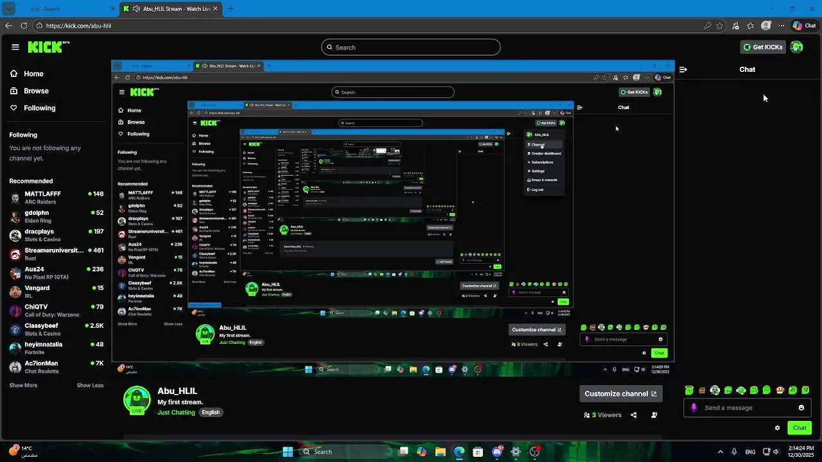Screen dimensions: 822x462
Task: Click the live stream video player
Action: (x=393, y=218)
